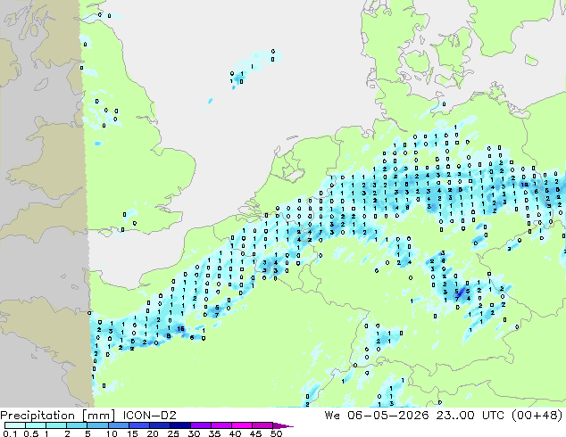Click the '23:00 UTC' time text
566x437 pixels.
coord(470,416)
